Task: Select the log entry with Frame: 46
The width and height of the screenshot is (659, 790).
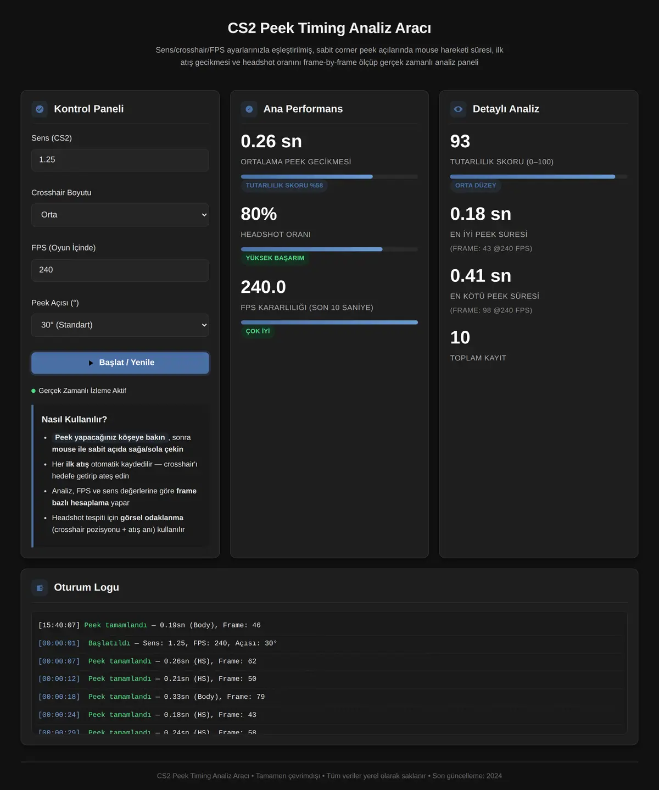Action: pyautogui.click(x=329, y=625)
